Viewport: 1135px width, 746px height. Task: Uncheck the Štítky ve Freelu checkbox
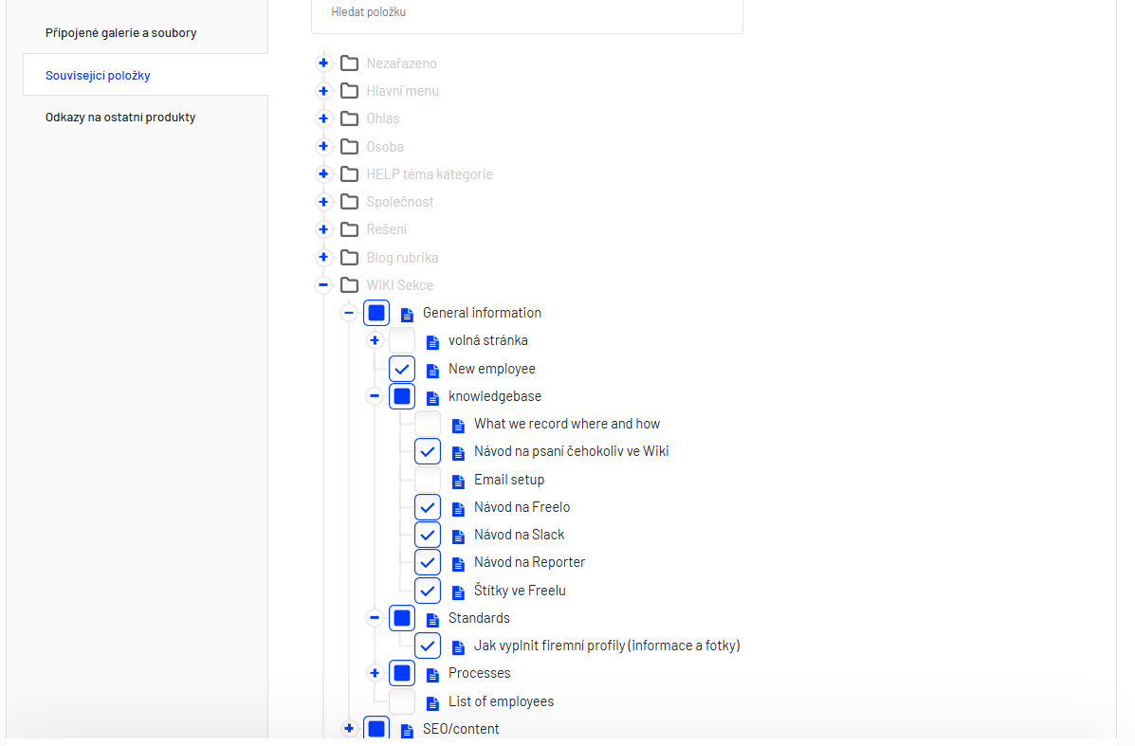click(x=428, y=591)
